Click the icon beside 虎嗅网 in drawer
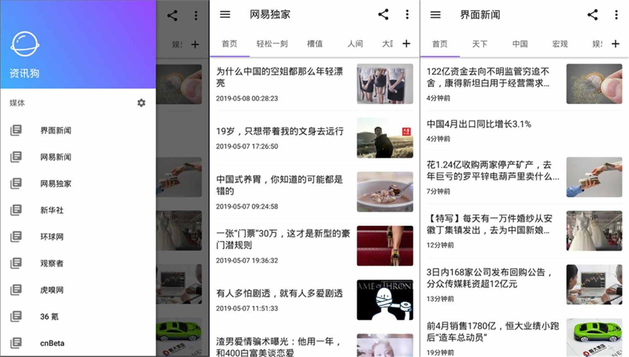Viewport: 629px width, 357px height. point(16,290)
